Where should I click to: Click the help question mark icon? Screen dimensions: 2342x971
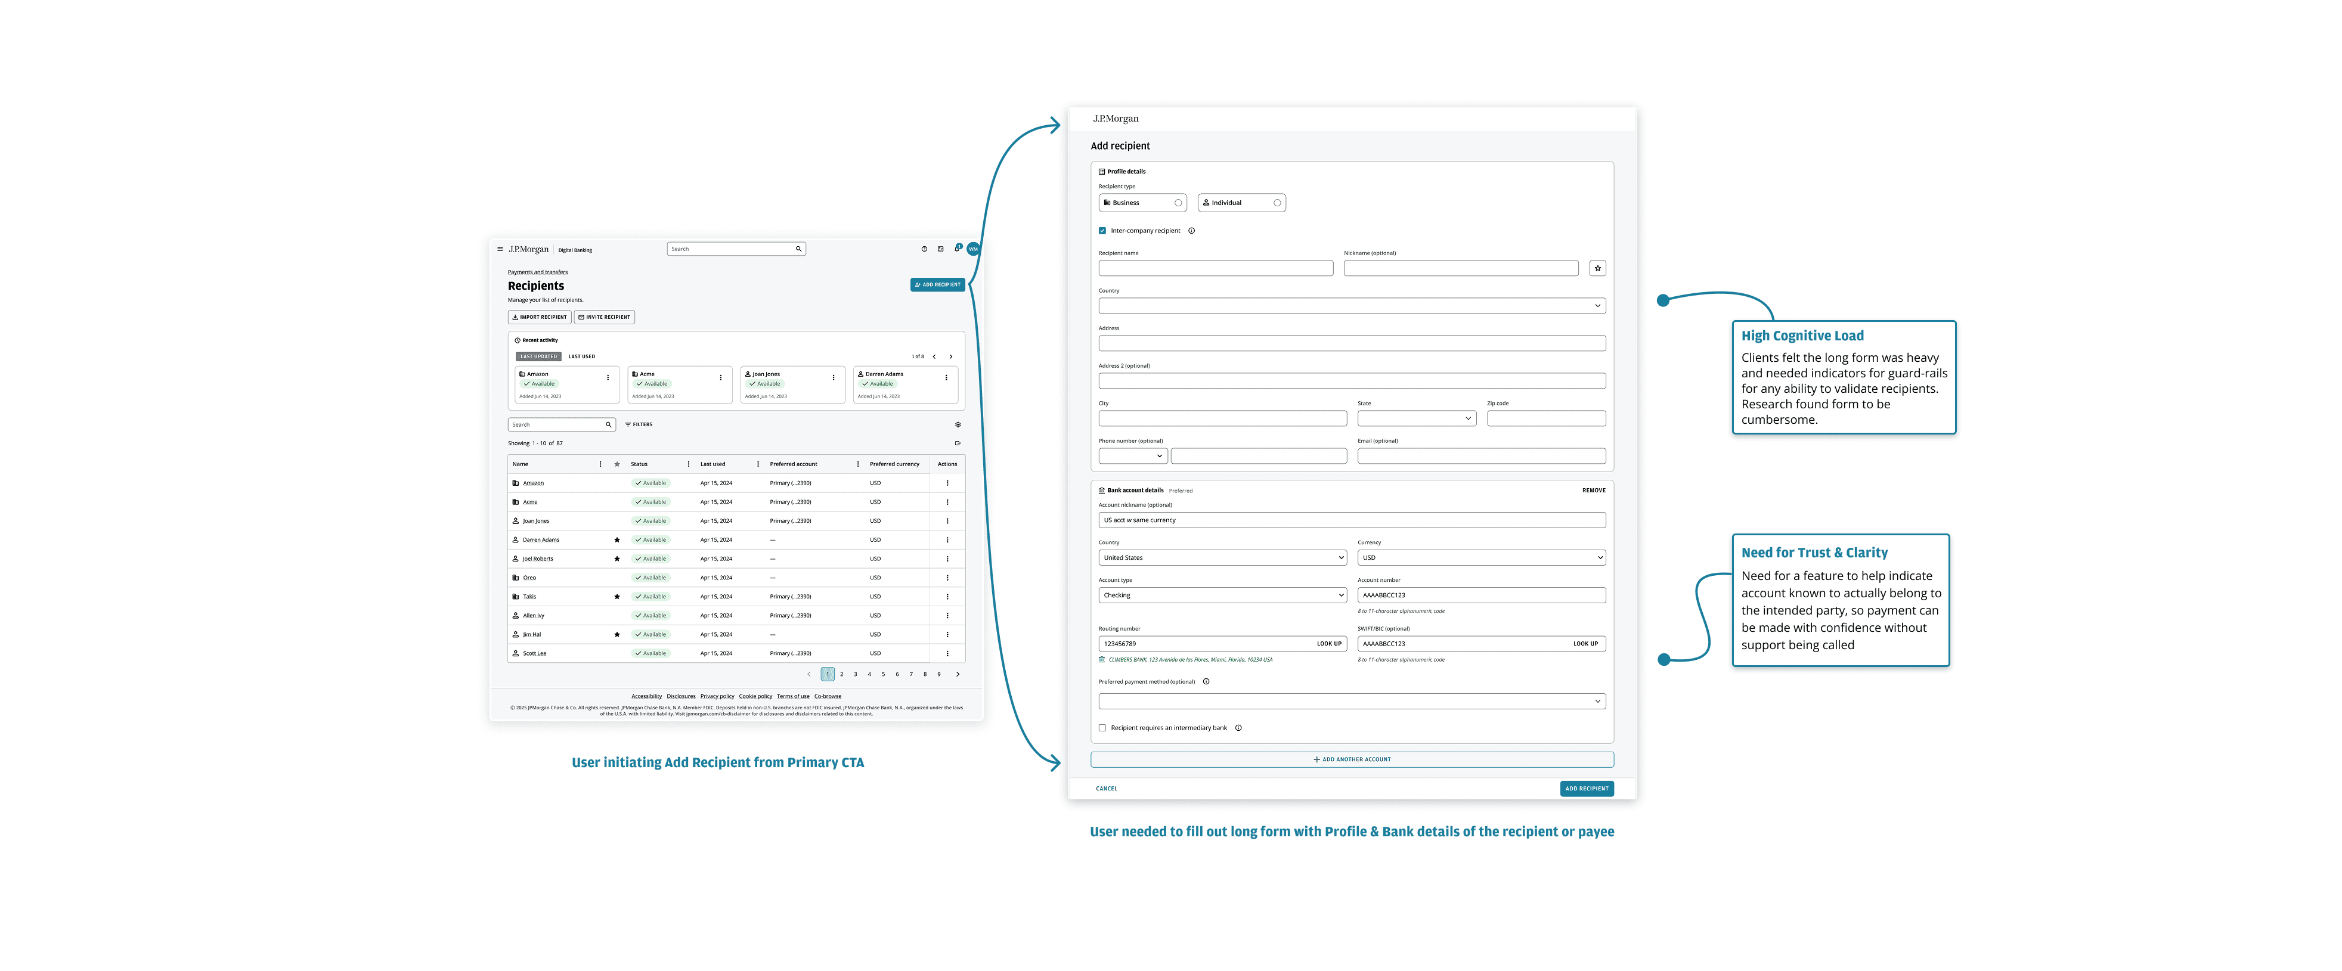(x=924, y=249)
